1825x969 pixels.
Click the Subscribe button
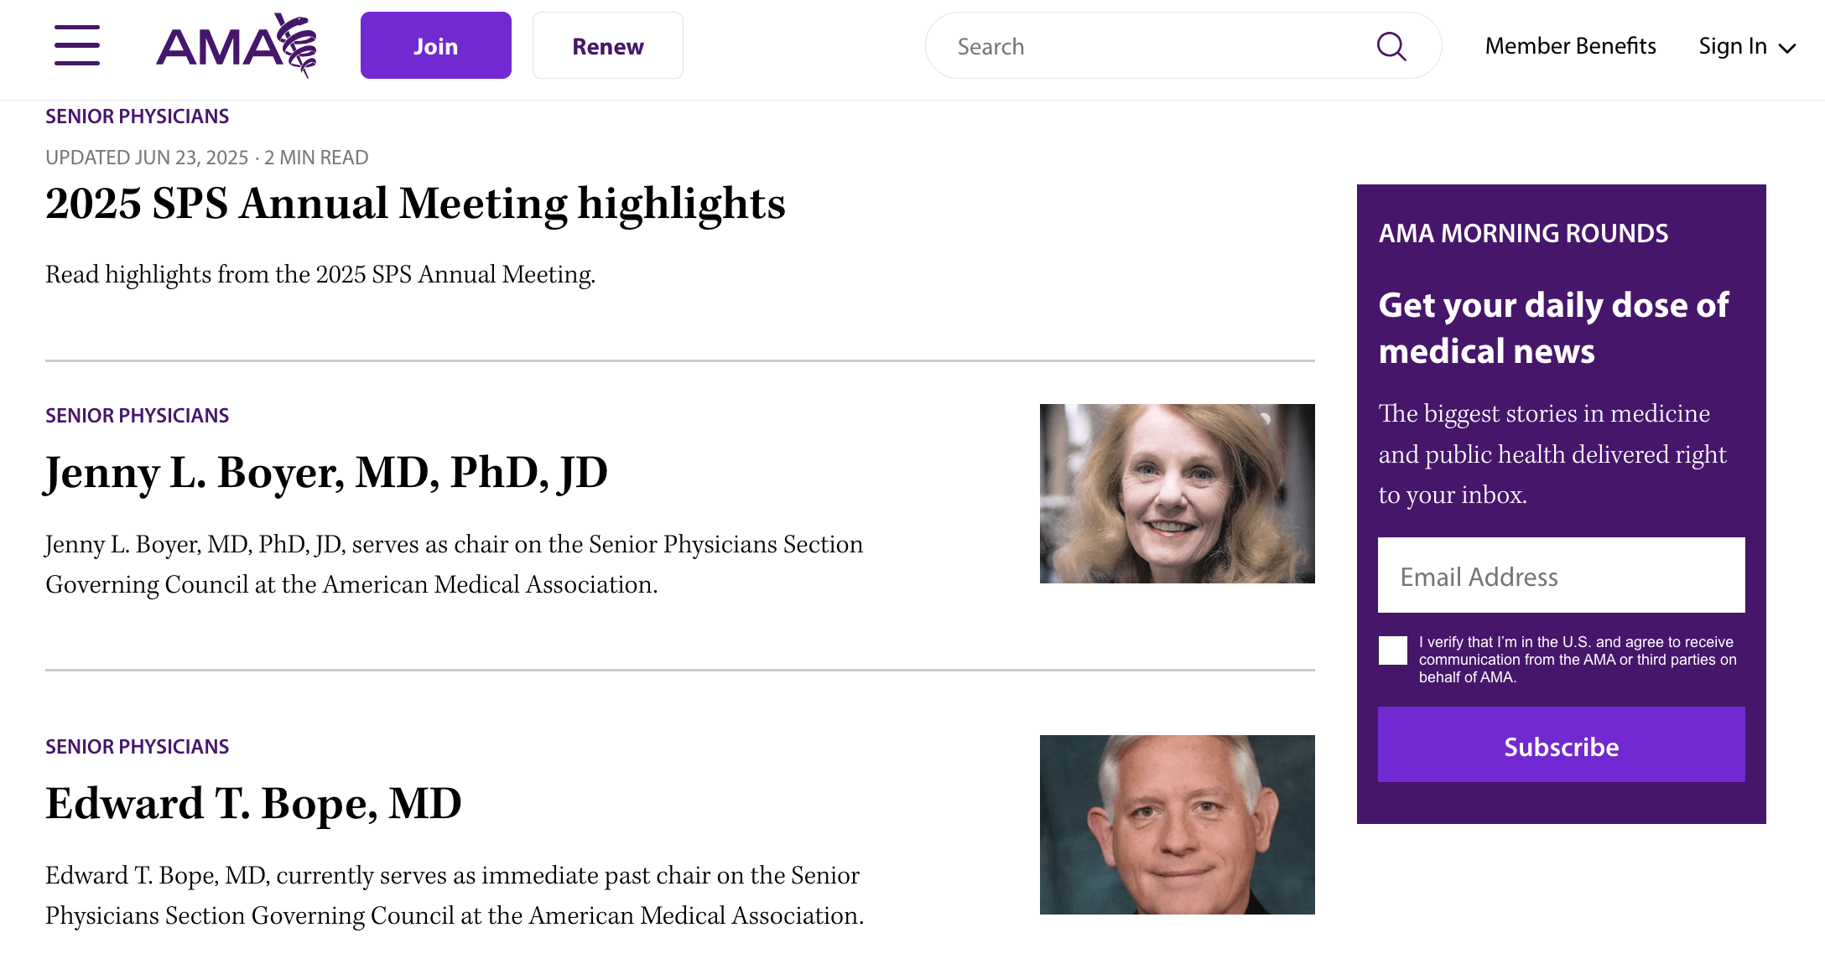click(x=1562, y=745)
